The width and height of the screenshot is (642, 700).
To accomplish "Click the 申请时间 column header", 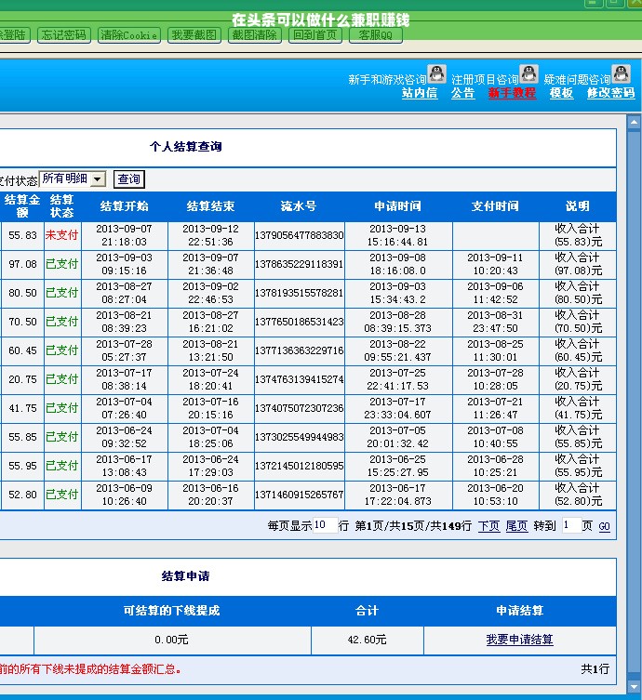I will (x=398, y=206).
